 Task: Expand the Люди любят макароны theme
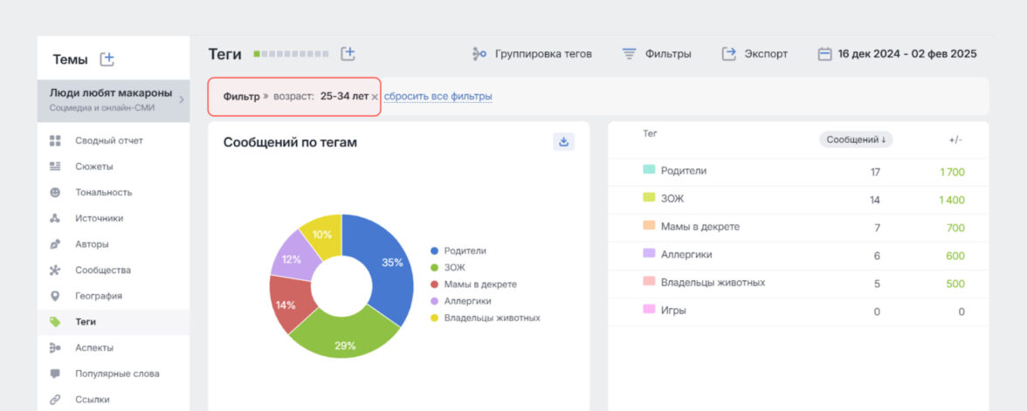182,99
